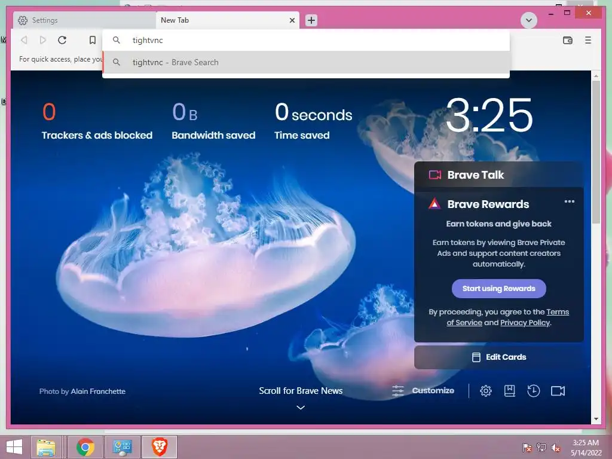Click the Scroll for Brave News chevron
The width and height of the screenshot is (612, 459).
tap(301, 408)
